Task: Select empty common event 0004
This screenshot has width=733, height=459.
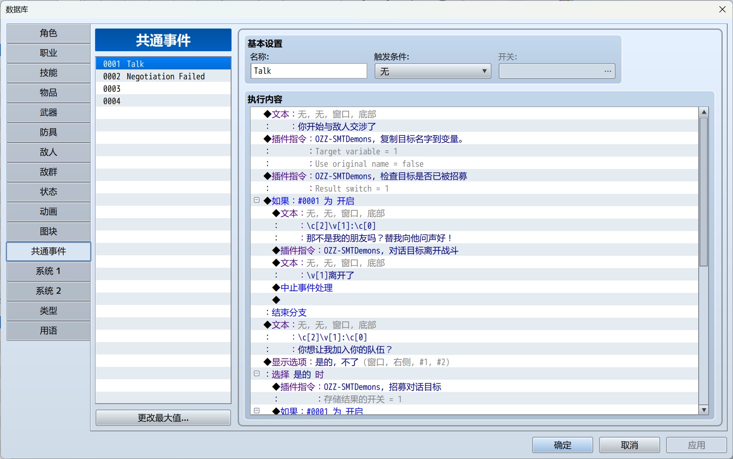Action: click(x=163, y=101)
